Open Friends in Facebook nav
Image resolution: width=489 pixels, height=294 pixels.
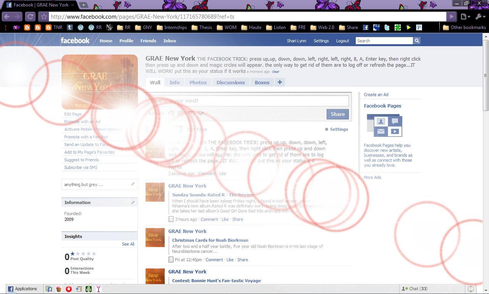[148, 41]
